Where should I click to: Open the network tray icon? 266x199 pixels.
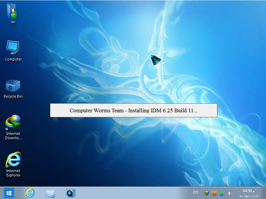tap(222, 193)
